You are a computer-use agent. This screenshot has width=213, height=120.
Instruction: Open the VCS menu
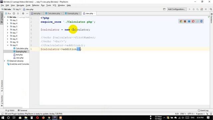[54, 5]
